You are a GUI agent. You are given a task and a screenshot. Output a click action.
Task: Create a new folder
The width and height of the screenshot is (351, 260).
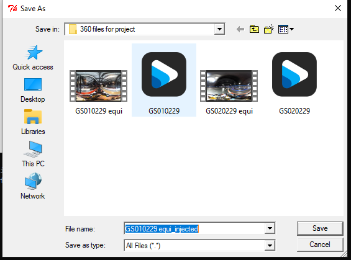pyautogui.click(x=269, y=29)
